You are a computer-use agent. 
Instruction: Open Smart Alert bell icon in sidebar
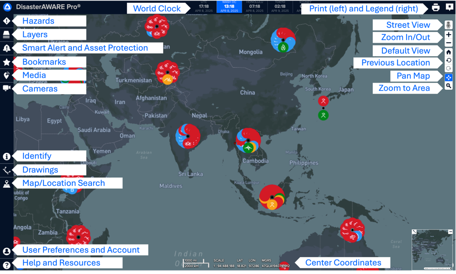tap(6, 48)
